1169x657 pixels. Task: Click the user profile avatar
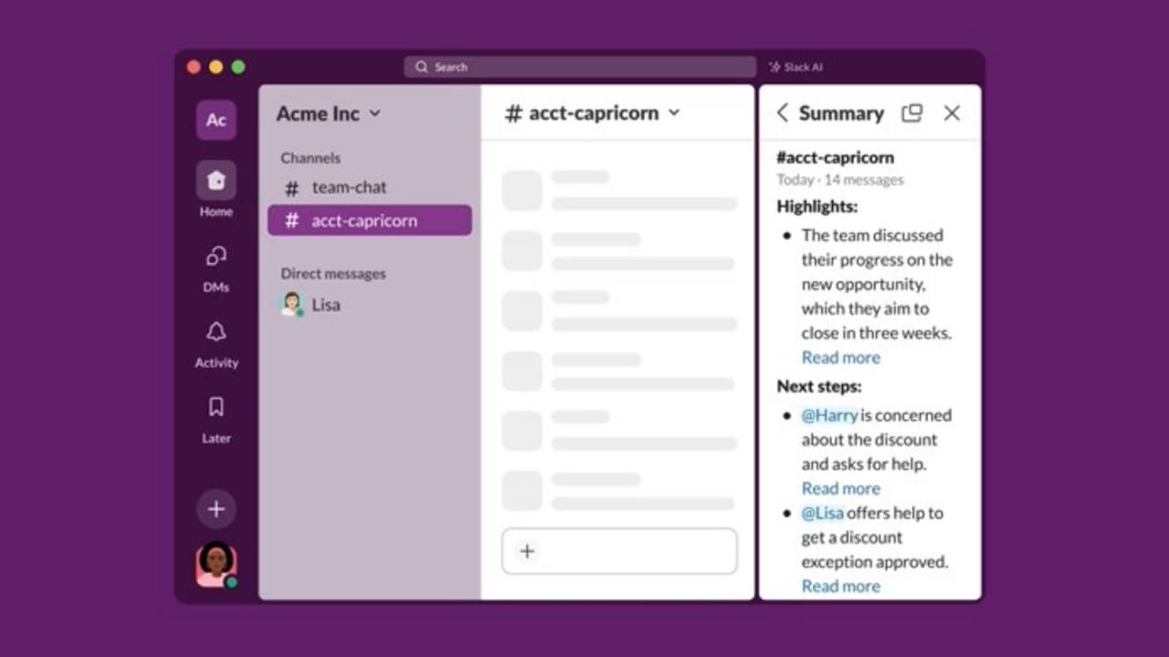(216, 565)
